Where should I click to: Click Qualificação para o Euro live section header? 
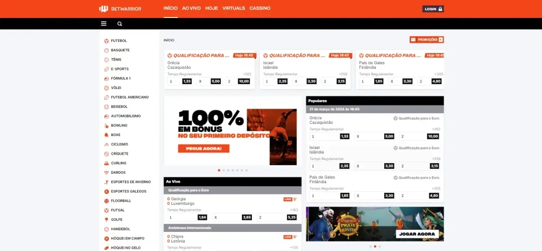click(x=233, y=190)
